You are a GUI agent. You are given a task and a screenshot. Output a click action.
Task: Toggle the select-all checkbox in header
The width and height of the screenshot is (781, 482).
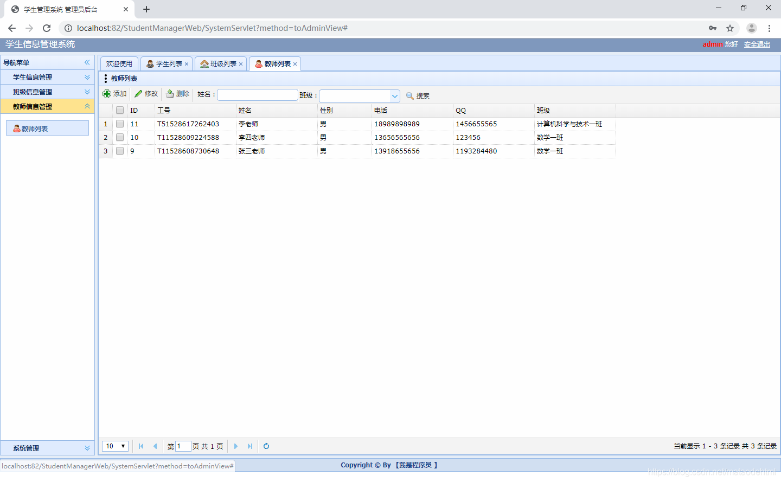(x=120, y=110)
